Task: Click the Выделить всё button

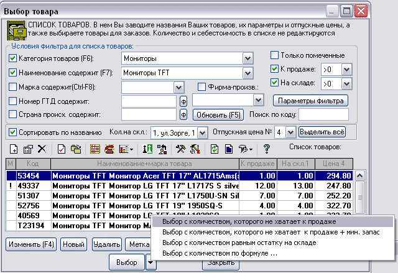Action: point(322,132)
